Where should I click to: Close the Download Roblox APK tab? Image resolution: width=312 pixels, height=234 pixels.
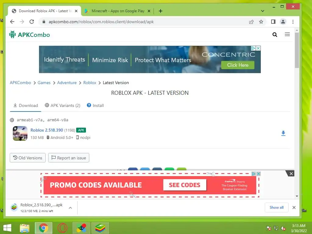click(76, 11)
